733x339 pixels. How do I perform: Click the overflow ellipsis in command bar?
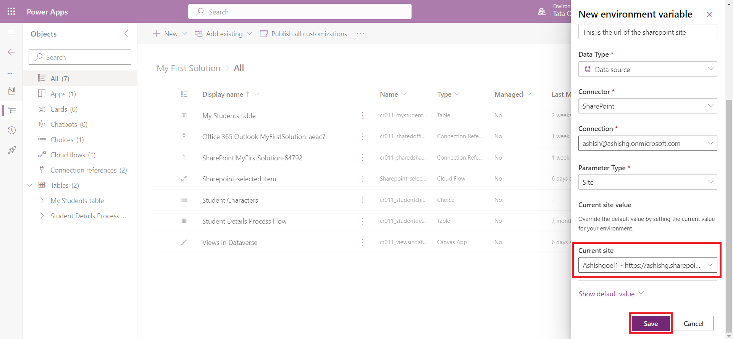tap(360, 34)
